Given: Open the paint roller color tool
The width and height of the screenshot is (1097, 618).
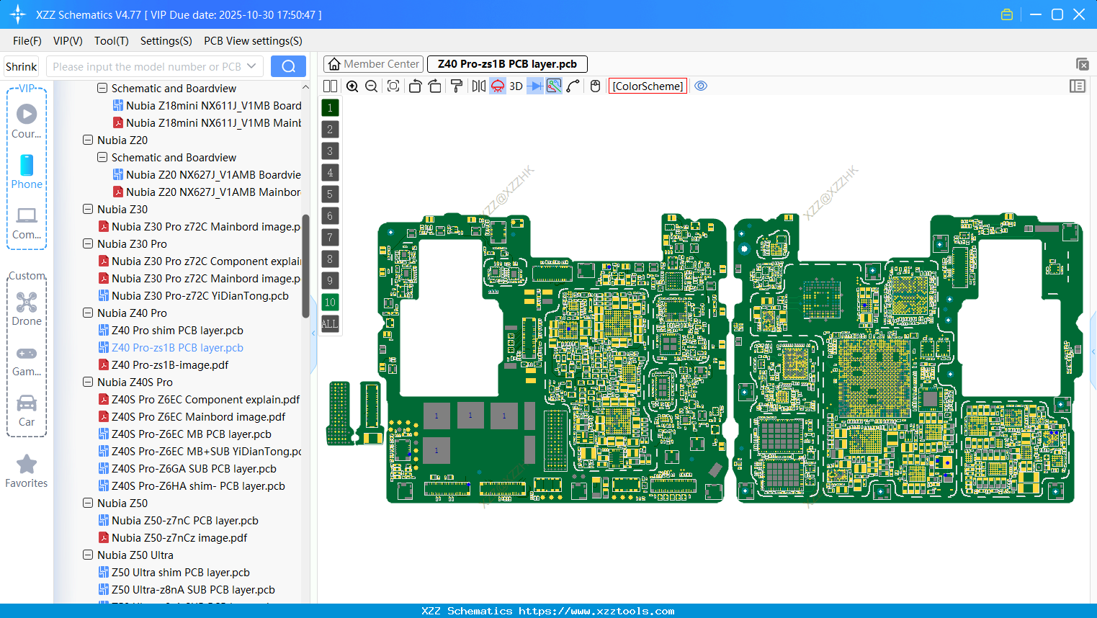Looking at the screenshot, I should (x=456, y=86).
